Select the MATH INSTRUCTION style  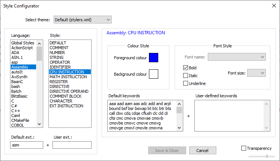(68, 77)
